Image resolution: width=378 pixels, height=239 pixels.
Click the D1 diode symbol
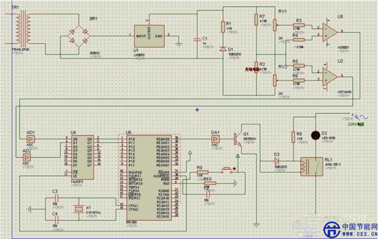223,50
